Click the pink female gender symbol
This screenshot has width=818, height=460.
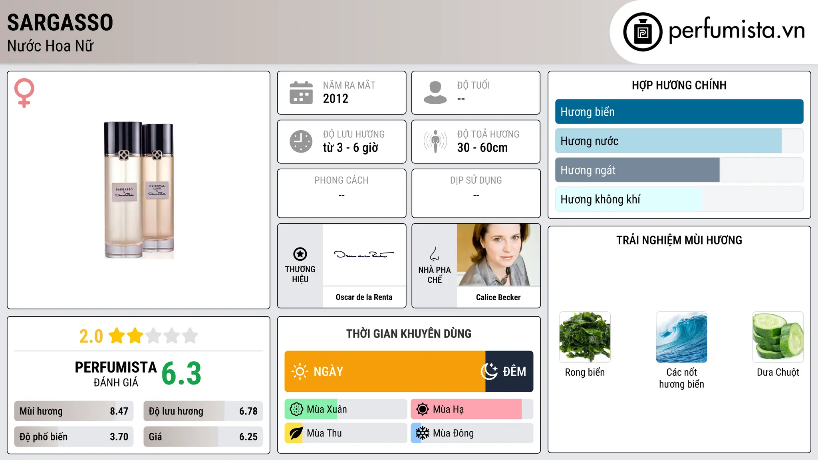coord(24,93)
